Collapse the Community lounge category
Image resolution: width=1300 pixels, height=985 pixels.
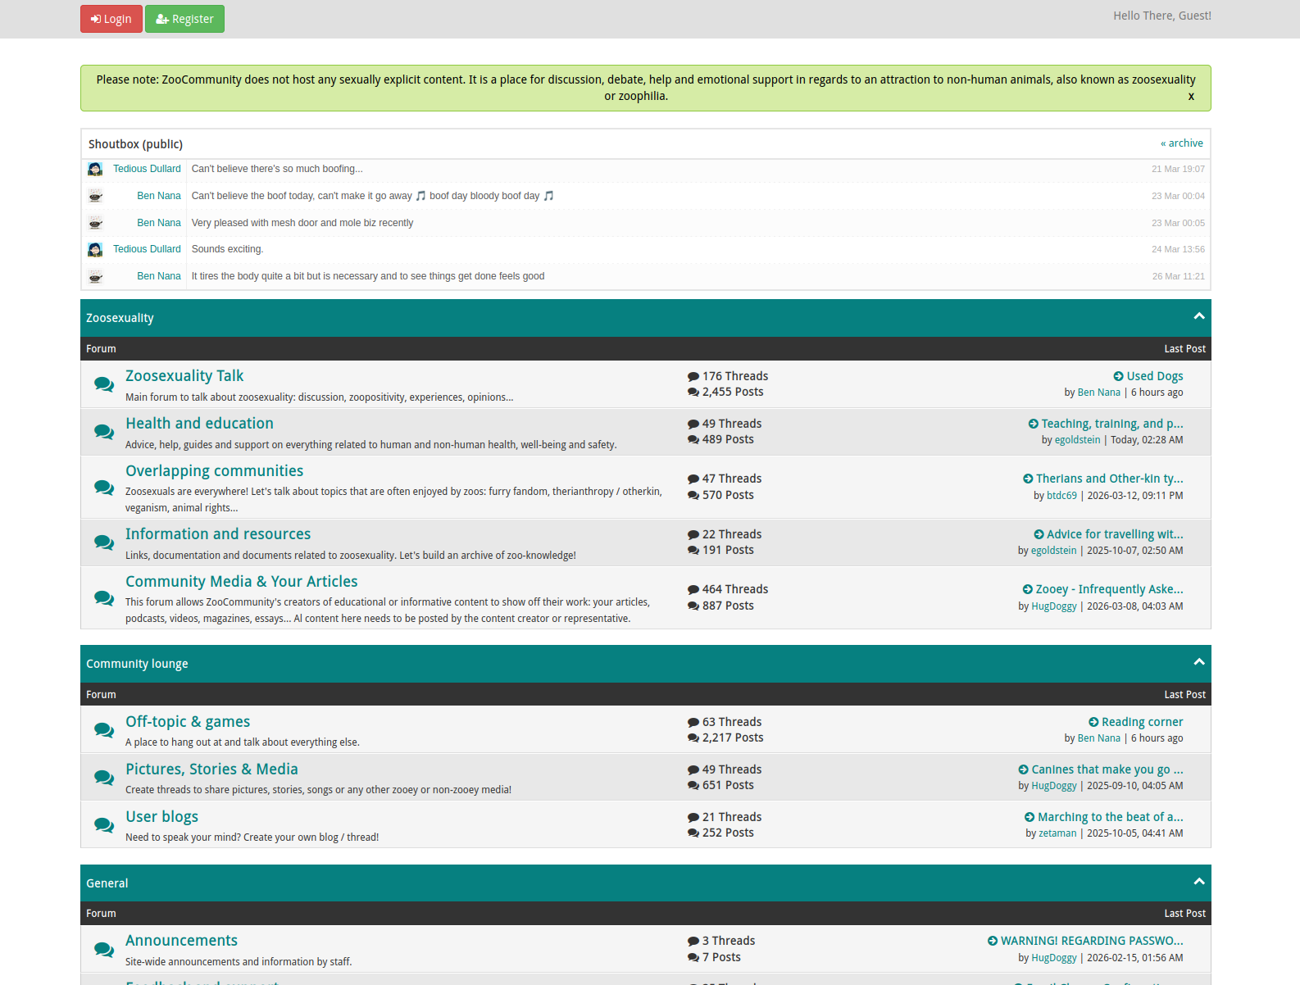[x=1198, y=662]
